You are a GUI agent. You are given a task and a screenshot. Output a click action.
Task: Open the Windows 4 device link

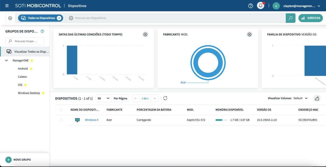pos(92,120)
